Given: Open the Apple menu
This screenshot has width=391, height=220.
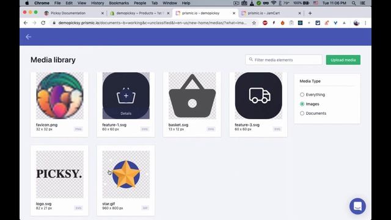Looking at the screenshot, I should pos(27,3).
